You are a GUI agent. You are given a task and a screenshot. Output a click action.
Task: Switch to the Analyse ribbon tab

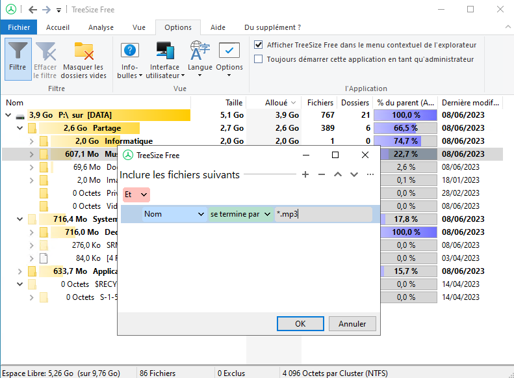pyautogui.click(x=101, y=27)
